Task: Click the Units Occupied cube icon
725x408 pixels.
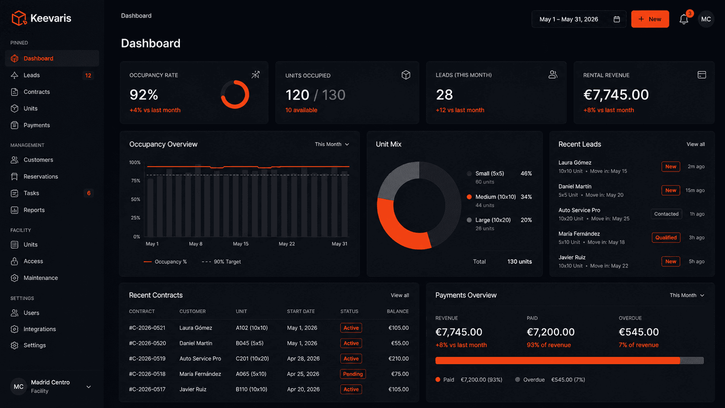Action: click(406, 75)
